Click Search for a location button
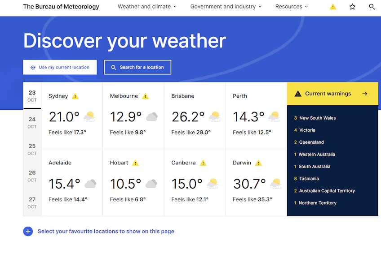The image size is (381, 254). click(137, 67)
